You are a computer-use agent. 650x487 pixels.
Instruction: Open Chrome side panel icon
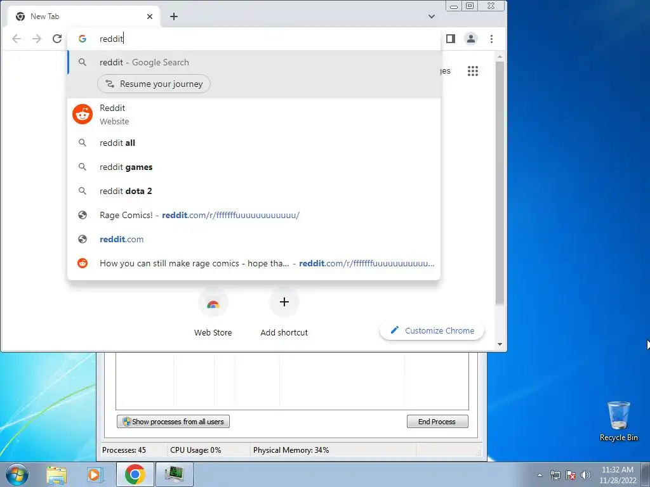(451, 39)
